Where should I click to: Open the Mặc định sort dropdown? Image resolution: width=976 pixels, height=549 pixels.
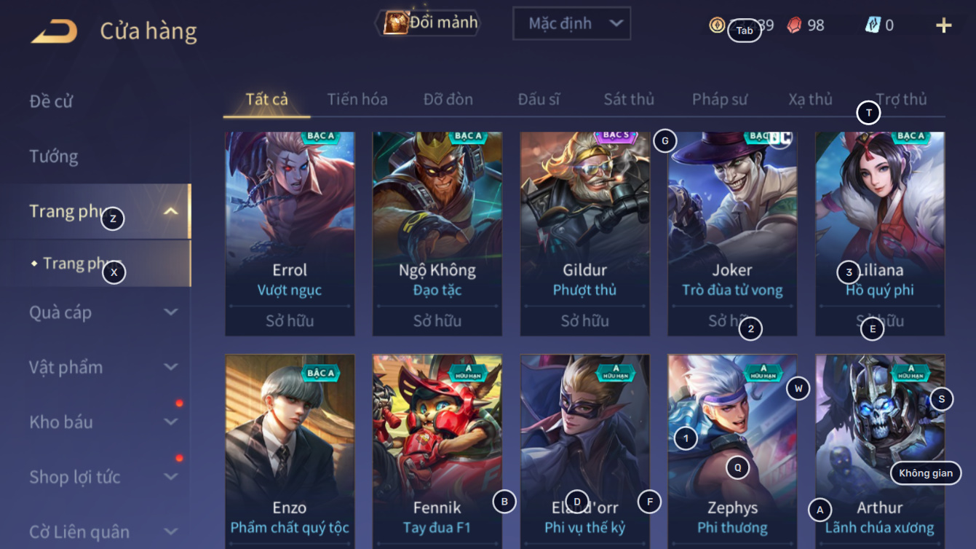pos(571,23)
